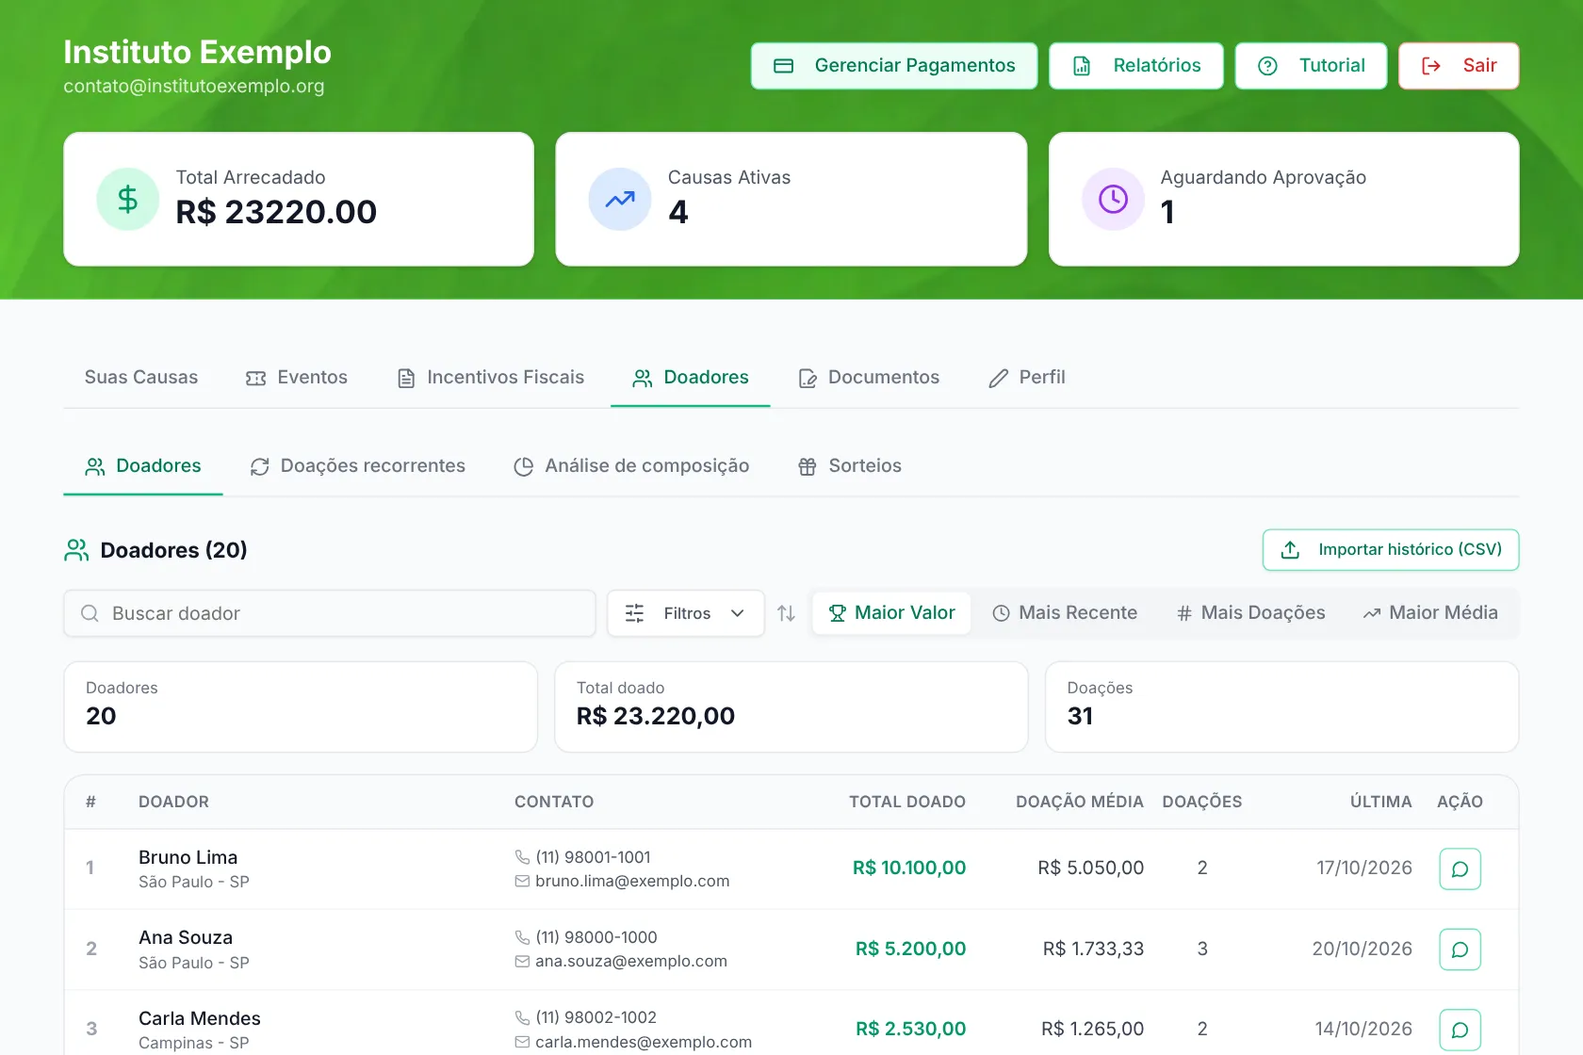1583x1055 pixels.
Task: Select the main Doadores tab
Action: tap(691, 378)
